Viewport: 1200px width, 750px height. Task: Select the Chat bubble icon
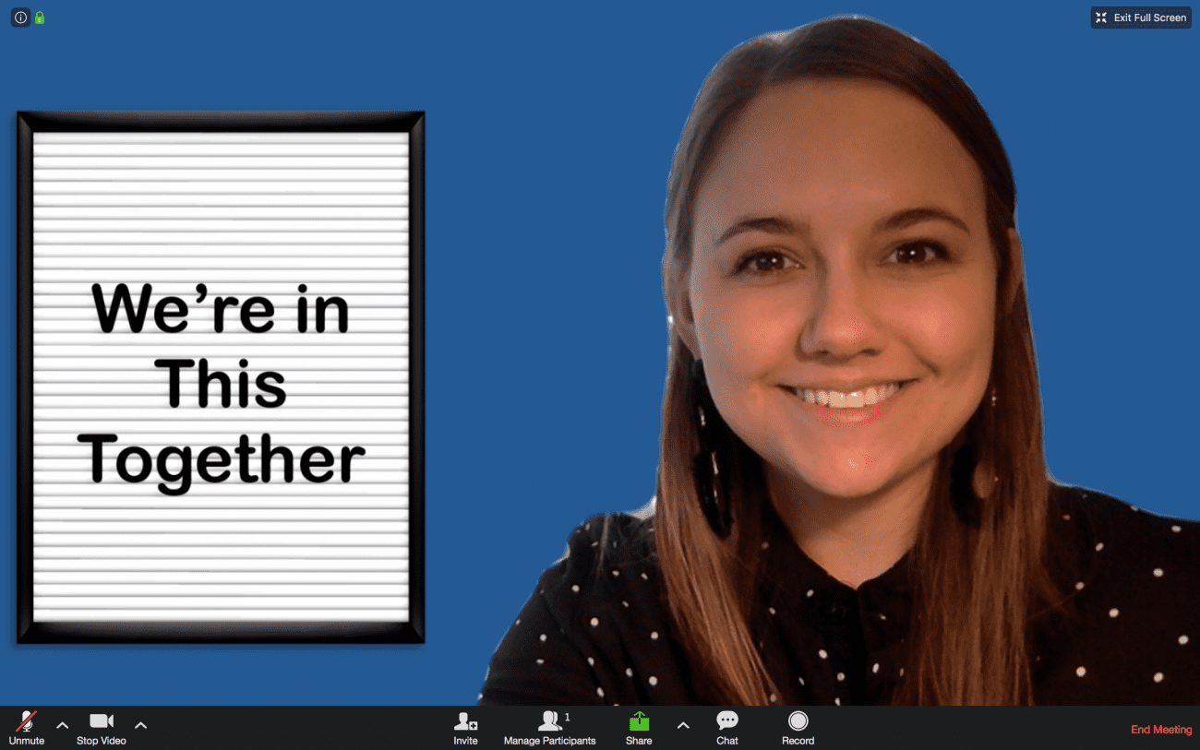point(726,720)
